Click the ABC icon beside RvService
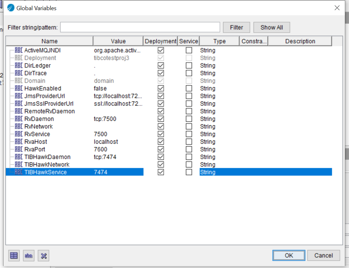 tap(19, 134)
